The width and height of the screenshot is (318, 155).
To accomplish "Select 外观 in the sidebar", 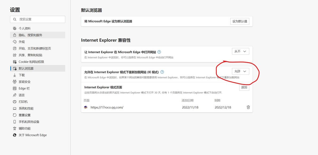I will (x=38, y=42).
